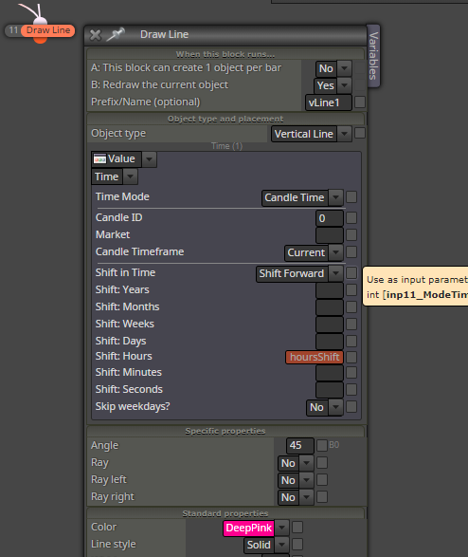Tick the Shift: Days checkbox
The width and height of the screenshot is (468, 557).
pos(351,341)
